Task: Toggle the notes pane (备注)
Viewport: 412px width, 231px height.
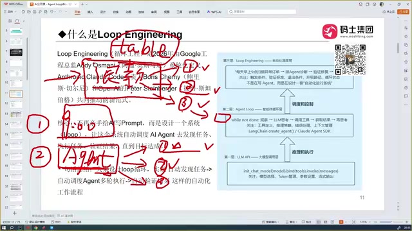Action: click(291, 222)
